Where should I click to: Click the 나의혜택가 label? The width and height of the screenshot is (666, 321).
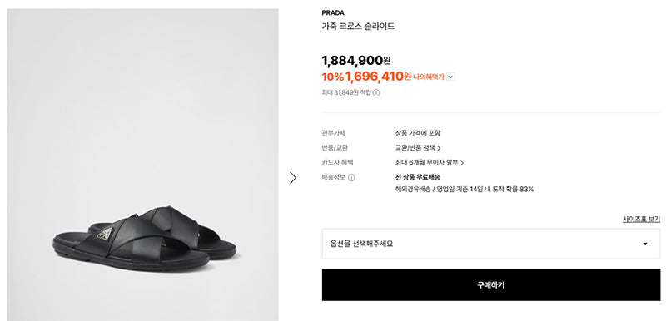[x=429, y=77]
